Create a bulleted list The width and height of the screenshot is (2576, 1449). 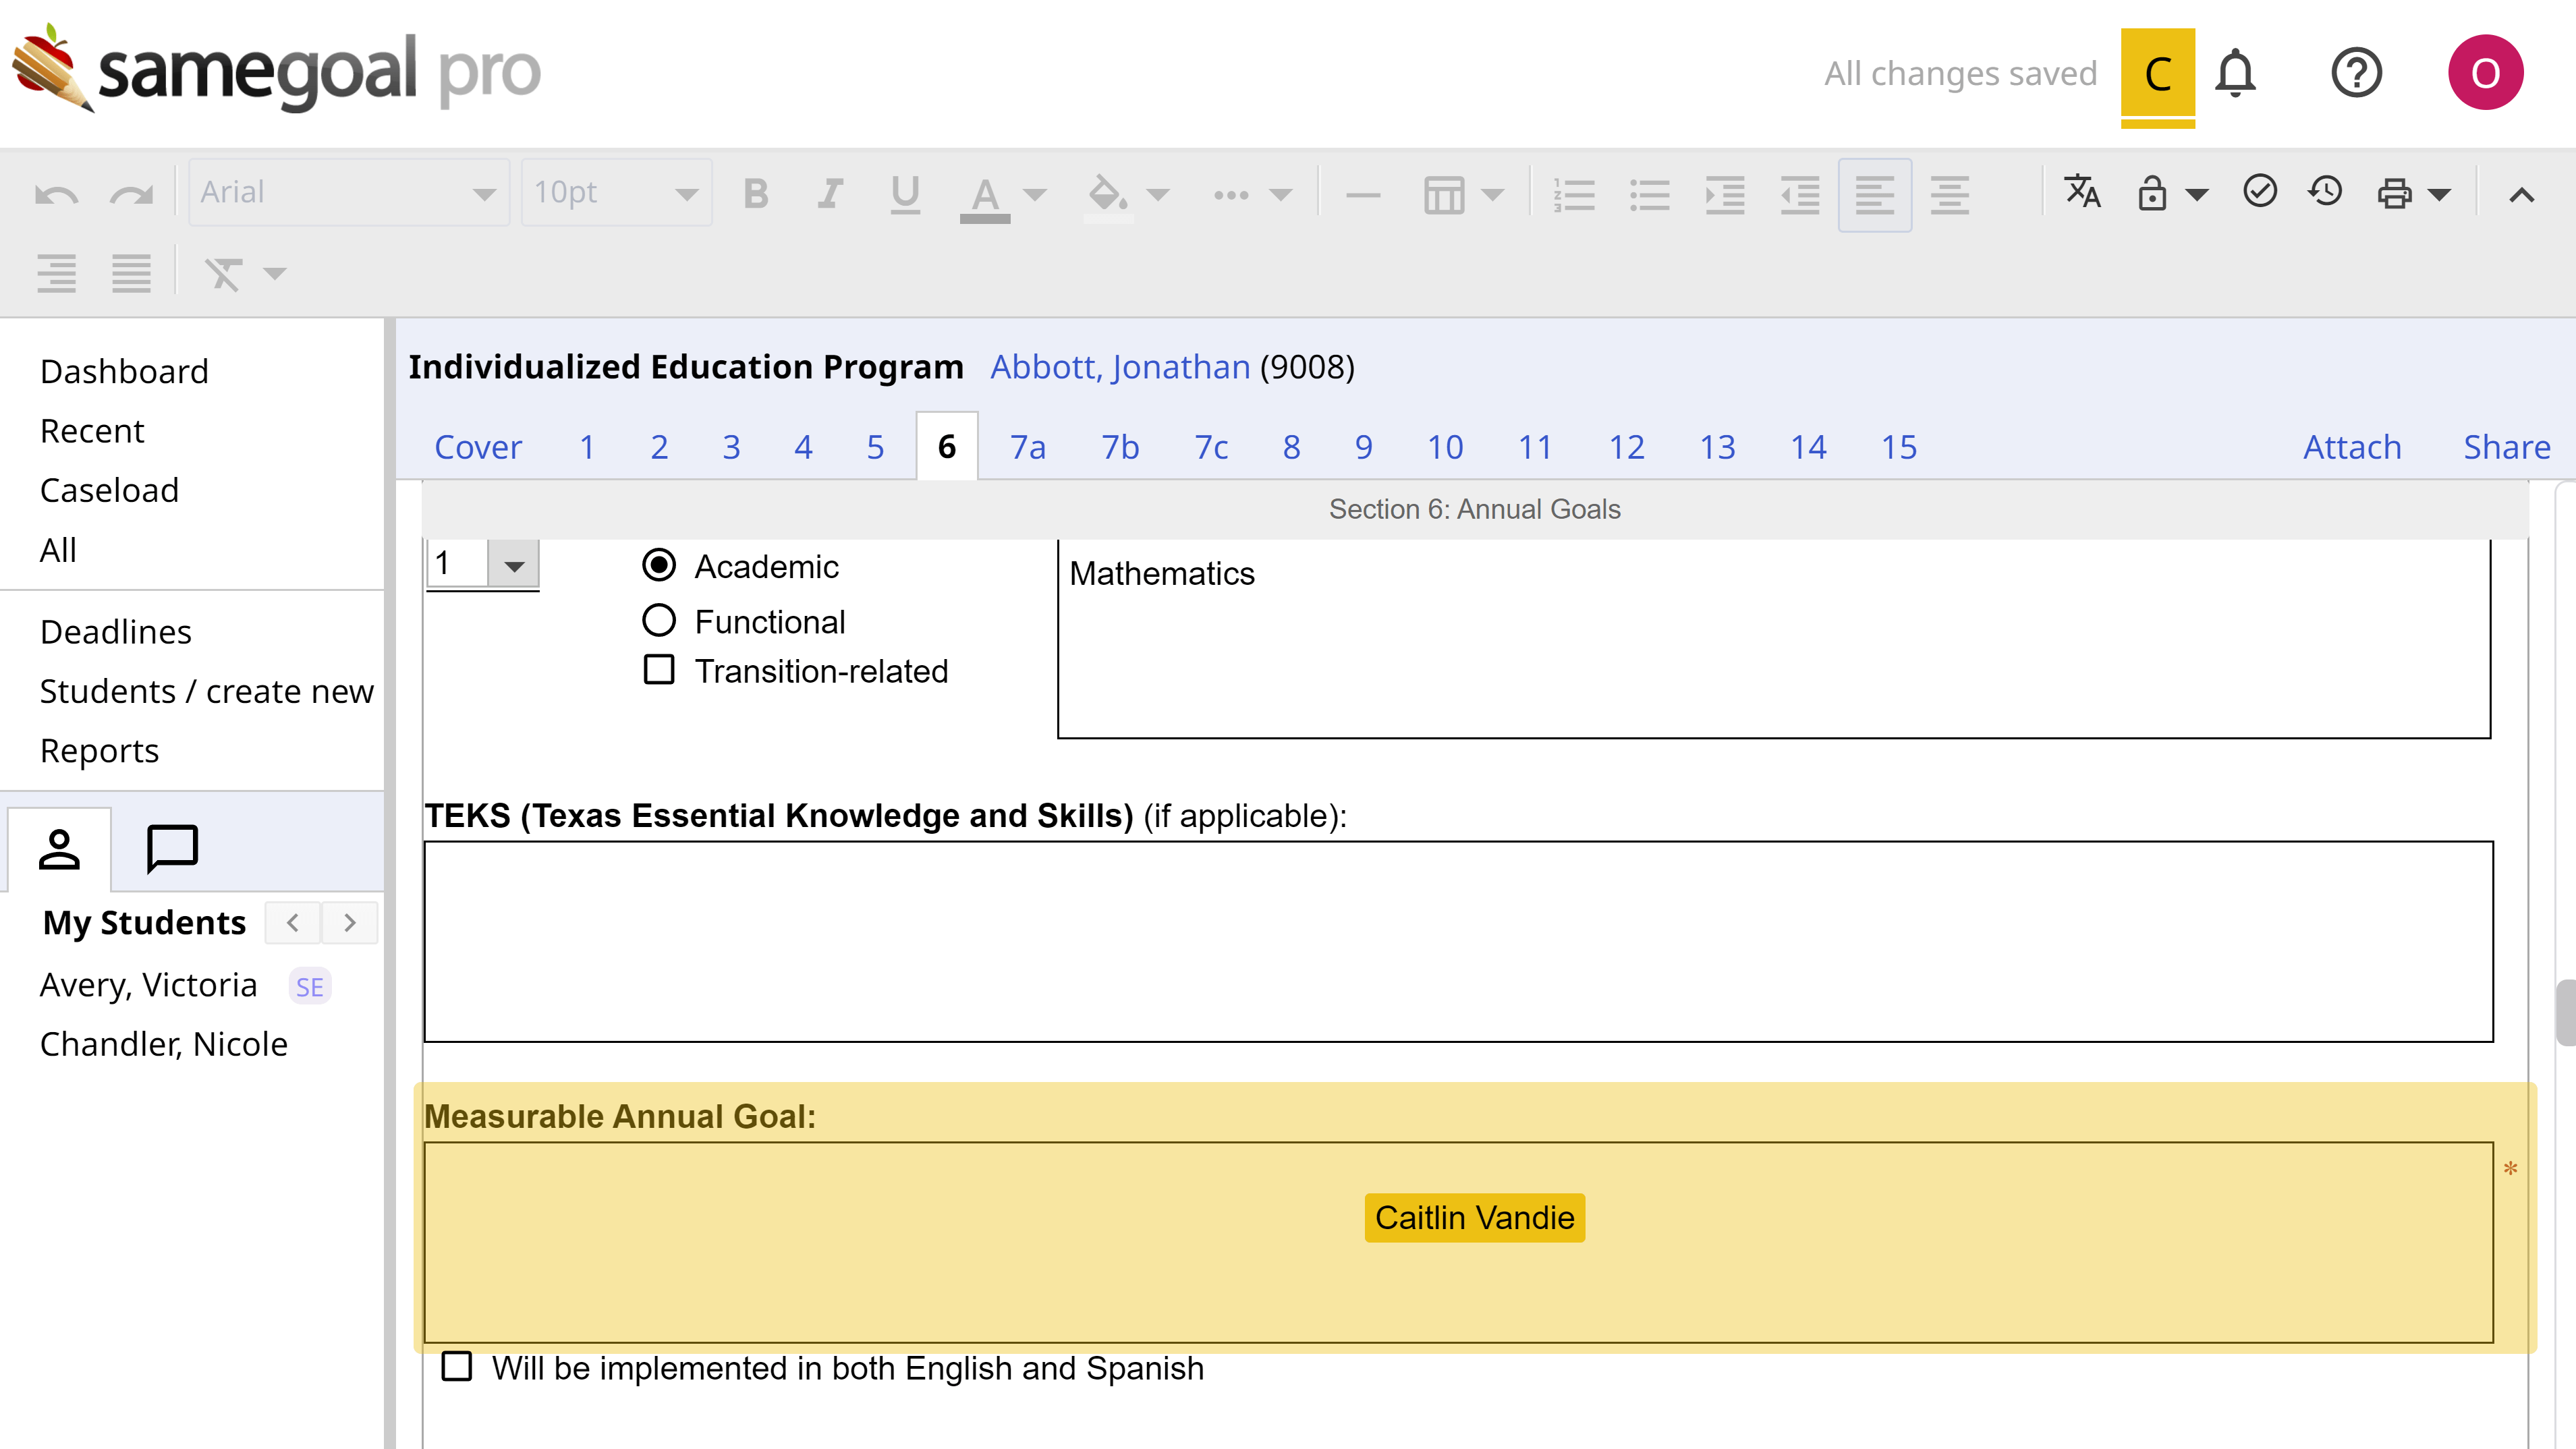tap(1649, 195)
